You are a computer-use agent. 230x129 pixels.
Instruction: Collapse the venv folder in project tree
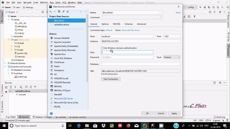click(9, 40)
